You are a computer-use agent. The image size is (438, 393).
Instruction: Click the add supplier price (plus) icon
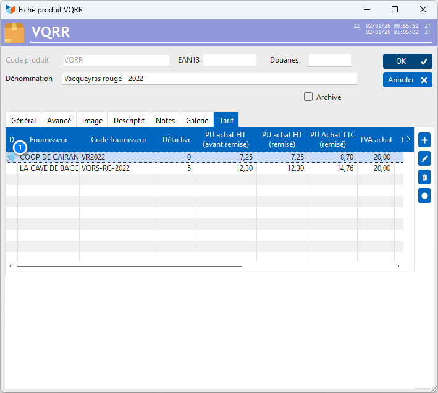(424, 140)
